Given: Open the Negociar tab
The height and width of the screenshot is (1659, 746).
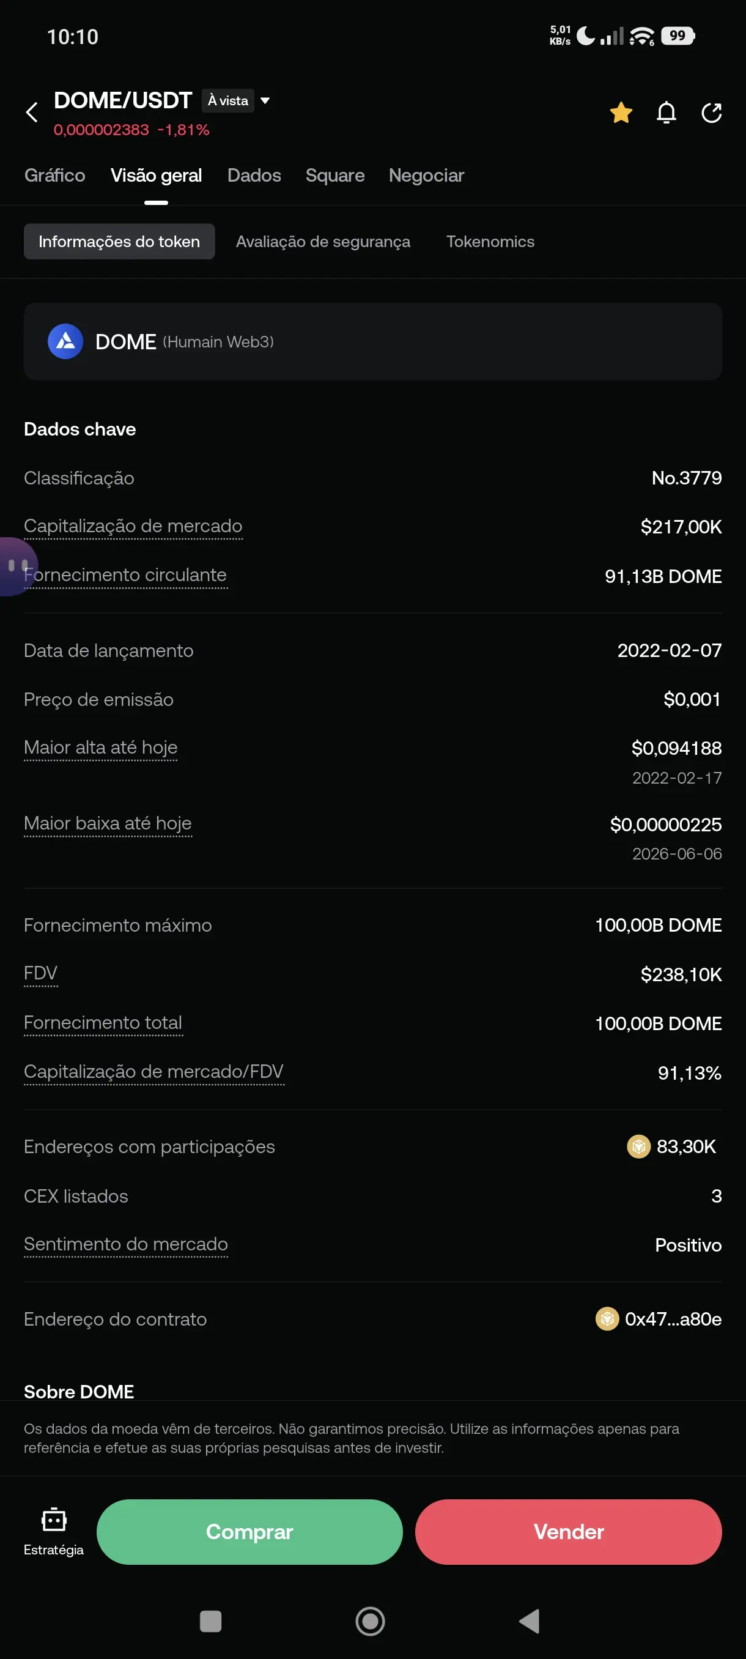Looking at the screenshot, I should pos(426,175).
